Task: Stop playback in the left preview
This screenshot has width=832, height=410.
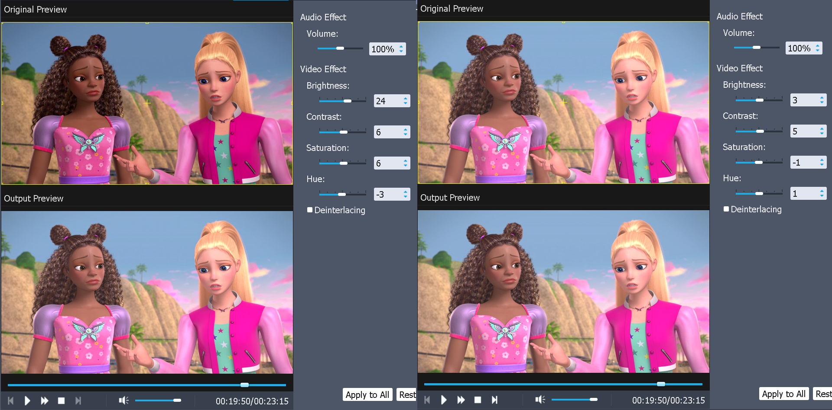Action: (x=61, y=400)
